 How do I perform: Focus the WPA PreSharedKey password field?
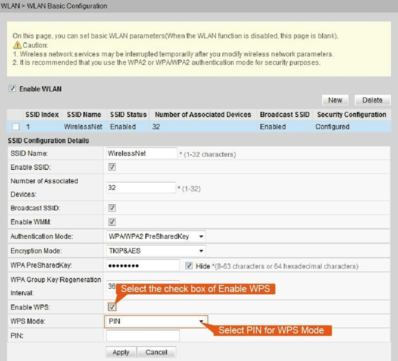[x=143, y=266]
